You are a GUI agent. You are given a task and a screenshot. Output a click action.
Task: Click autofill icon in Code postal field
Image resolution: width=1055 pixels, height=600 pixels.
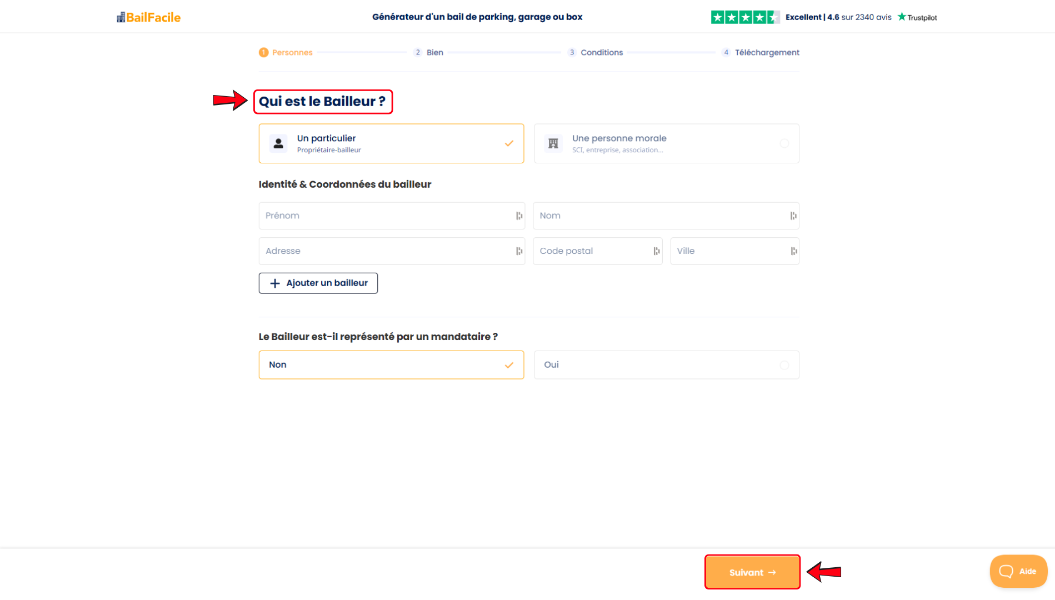pos(656,251)
